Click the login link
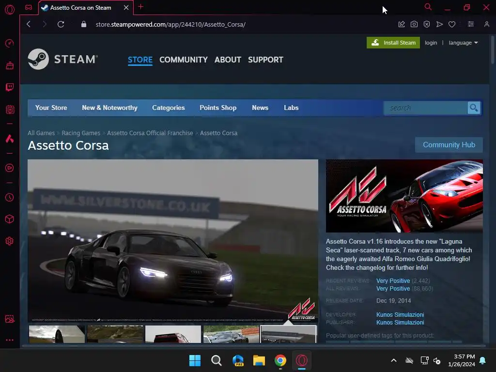Image resolution: width=496 pixels, height=372 pixels. [431, 43]
